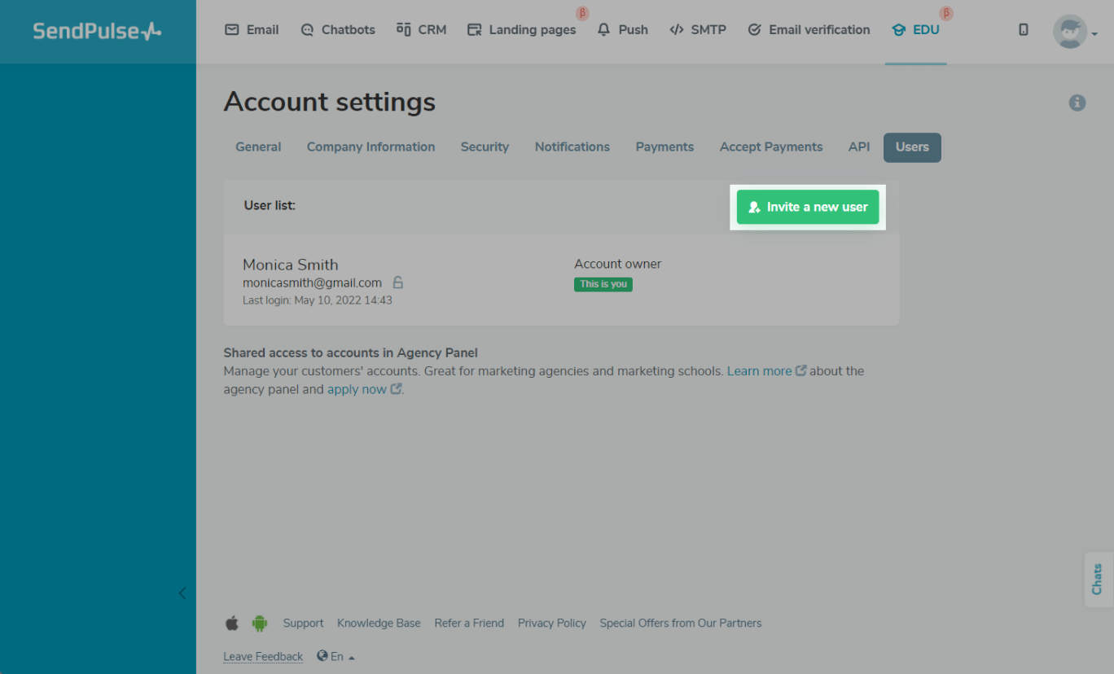1114x674 pixels.
Task: Click the lock icon next to monicasmith@gmail.com
Action: (398, 282)
